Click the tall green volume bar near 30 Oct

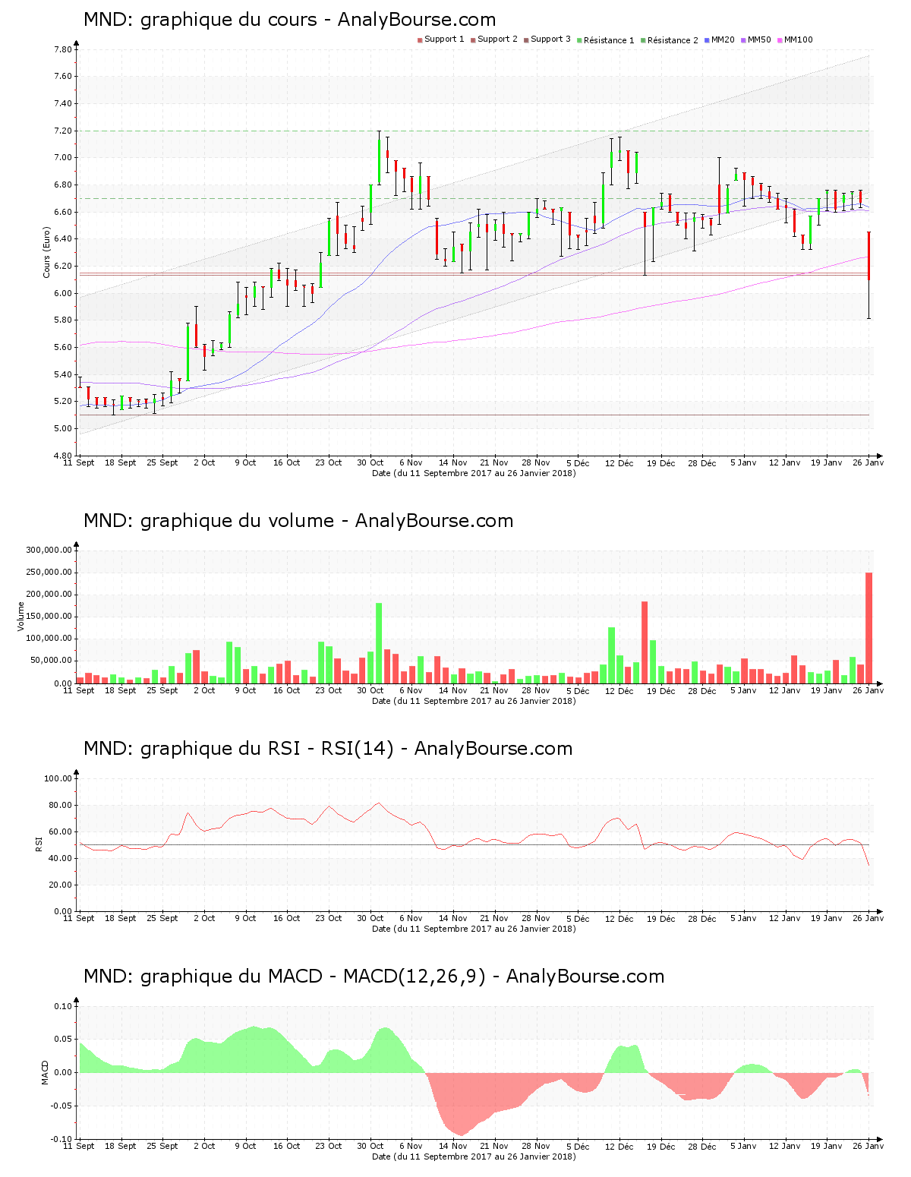tap(379, 643)
